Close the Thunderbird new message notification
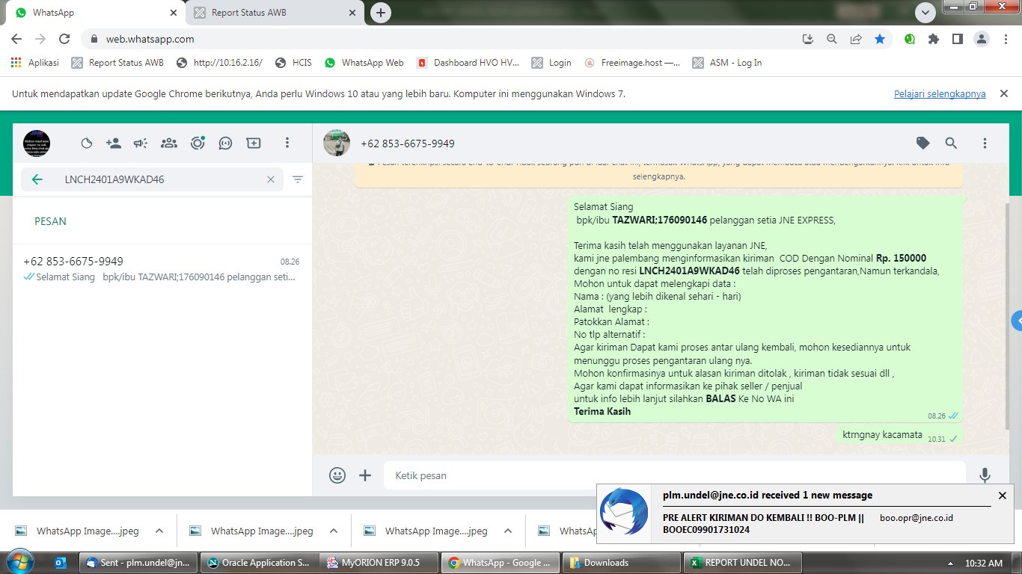 [1003, 496]
